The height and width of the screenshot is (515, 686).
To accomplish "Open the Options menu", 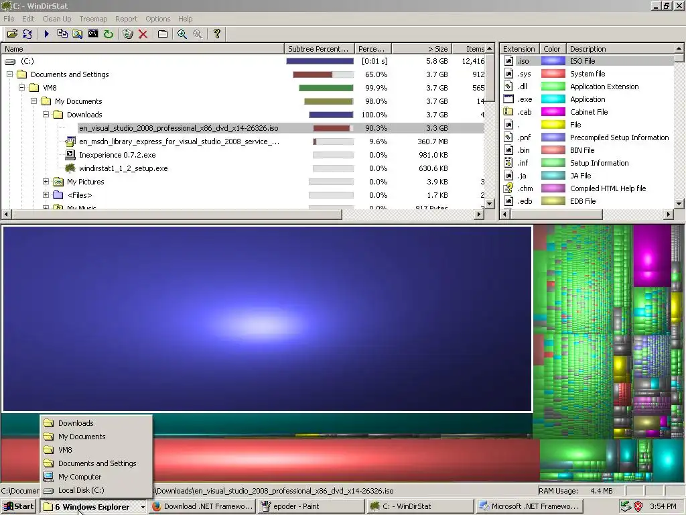I will coord(158,19).
